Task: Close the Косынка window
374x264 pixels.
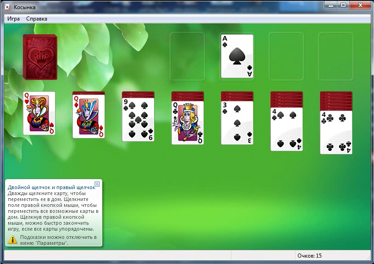Action: [360, 5]
